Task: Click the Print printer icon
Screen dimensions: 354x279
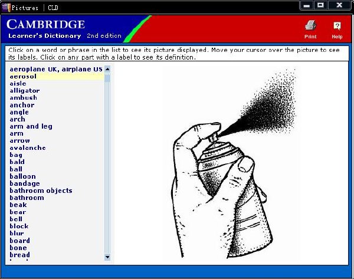Action: (x=310, y=25)
